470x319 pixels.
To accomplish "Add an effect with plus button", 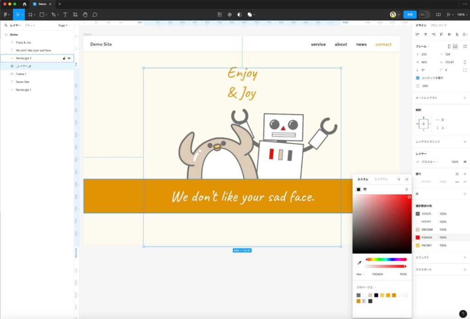I will (x=465, y=257).
